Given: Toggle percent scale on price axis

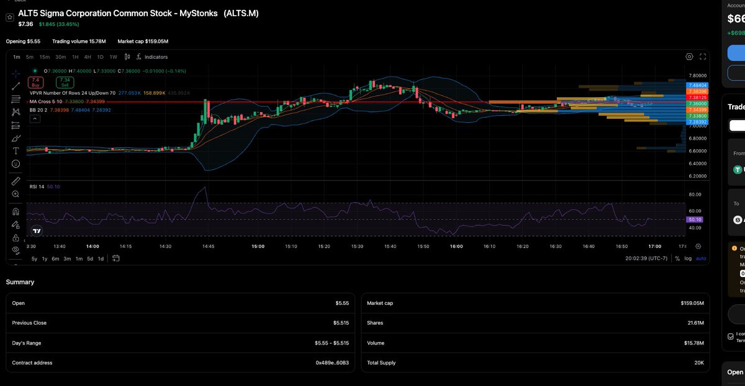Looking at the screenshot, I should click(677, 258).
